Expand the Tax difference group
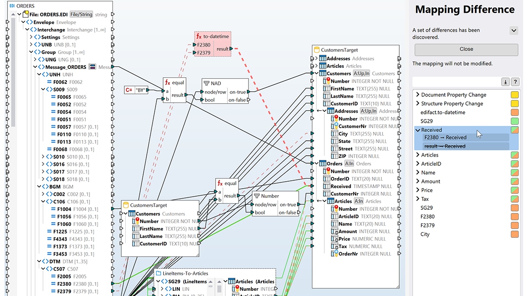528x296 pixels. pos(418,198)
